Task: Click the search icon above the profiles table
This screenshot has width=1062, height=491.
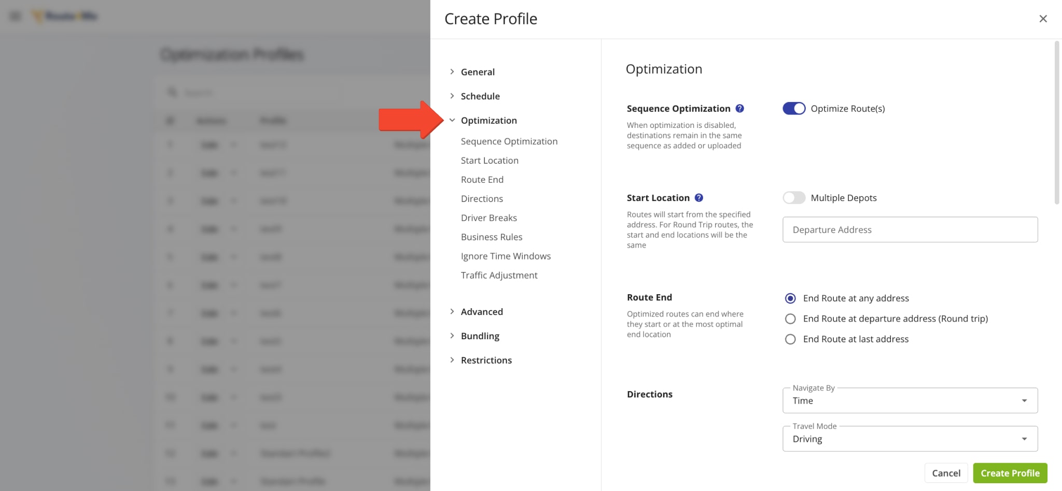Action: pos(172,92)
